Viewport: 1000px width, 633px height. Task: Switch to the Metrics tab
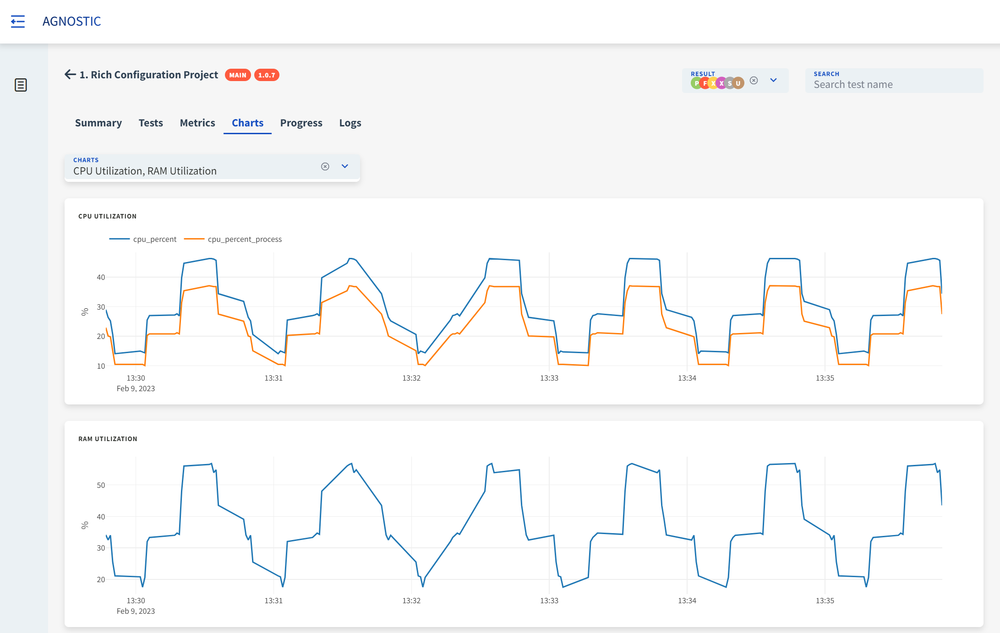click(x=197, y=122)
